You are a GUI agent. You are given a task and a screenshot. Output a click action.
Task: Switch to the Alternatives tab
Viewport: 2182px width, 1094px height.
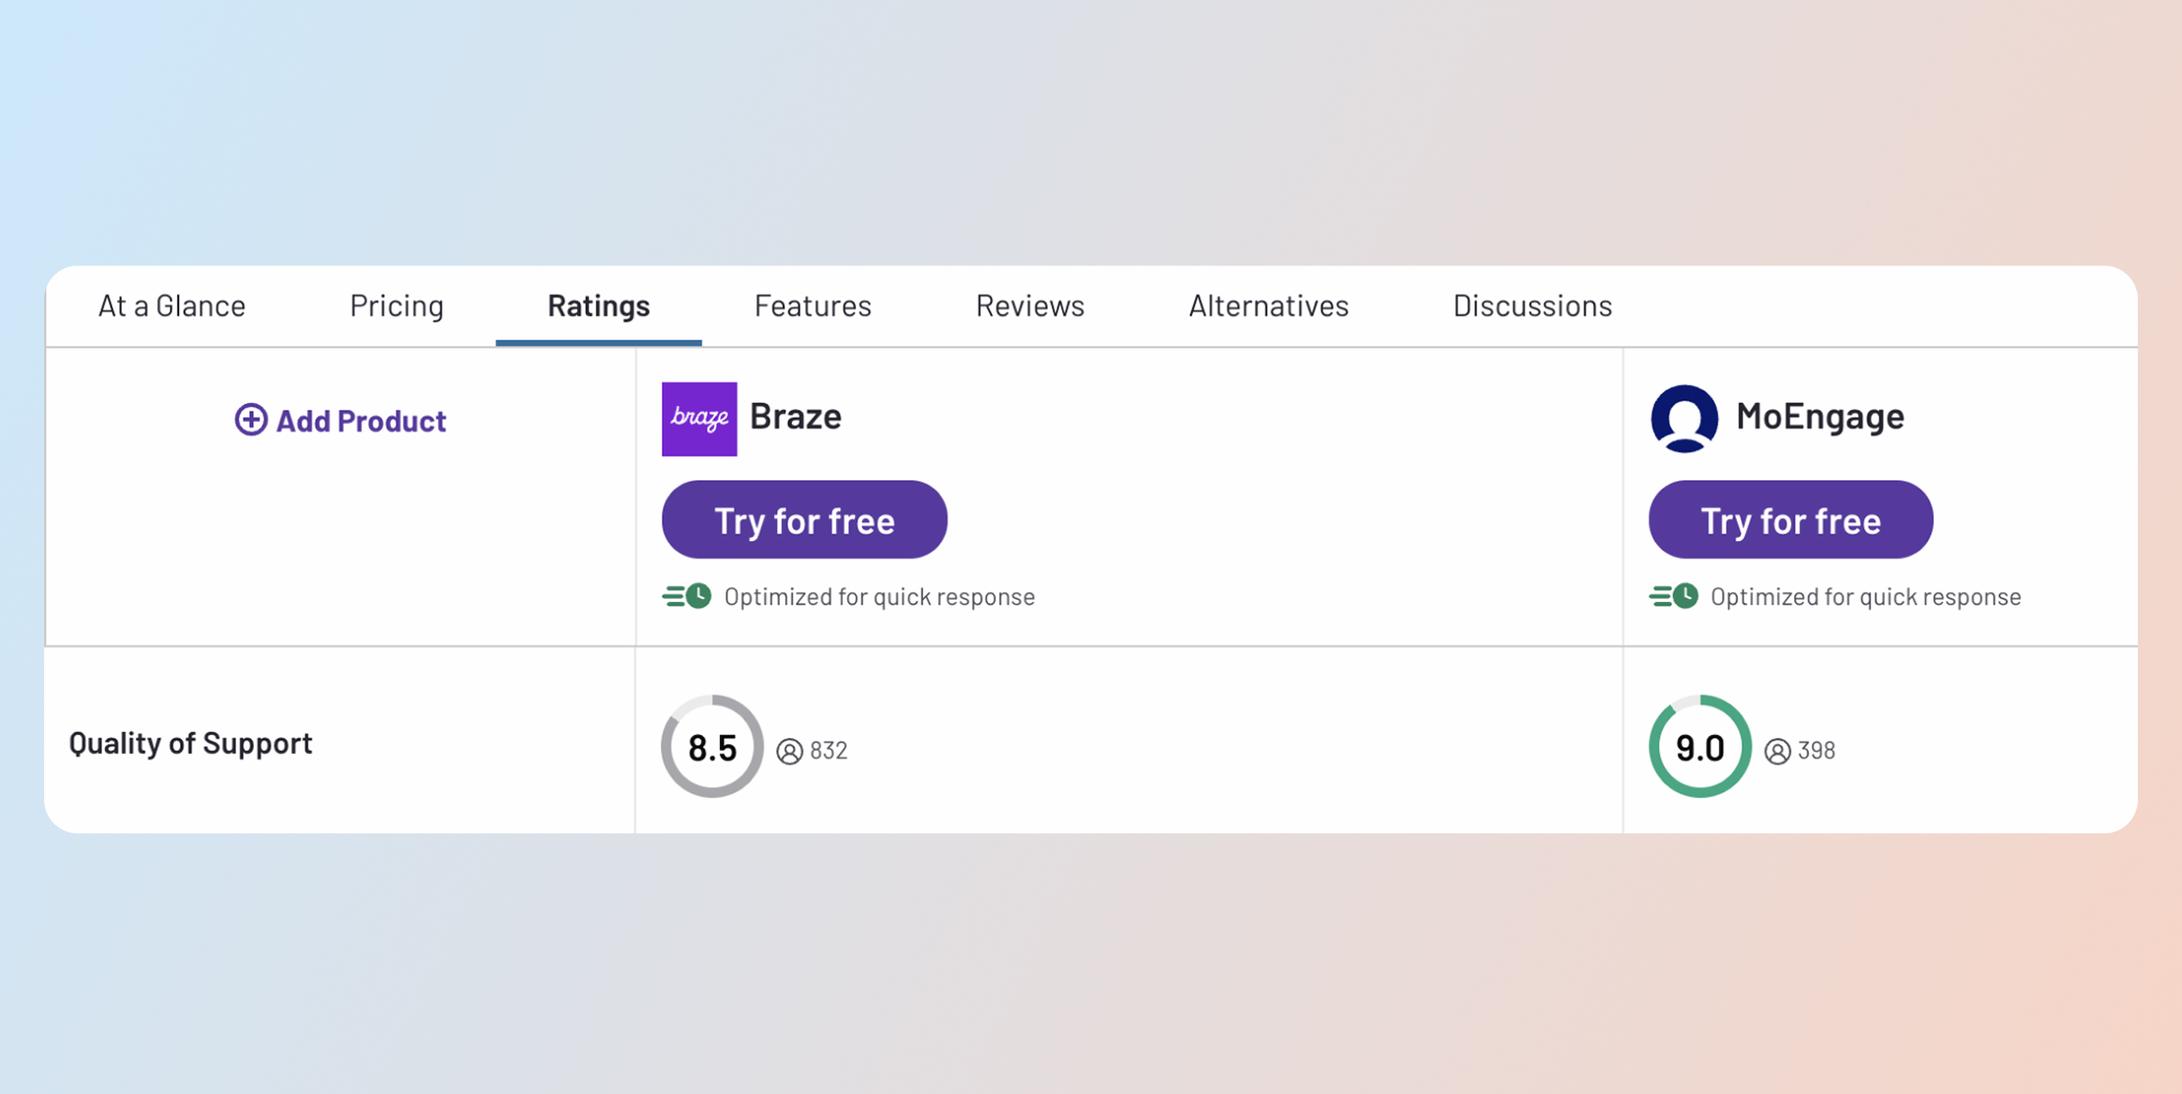1268,306
